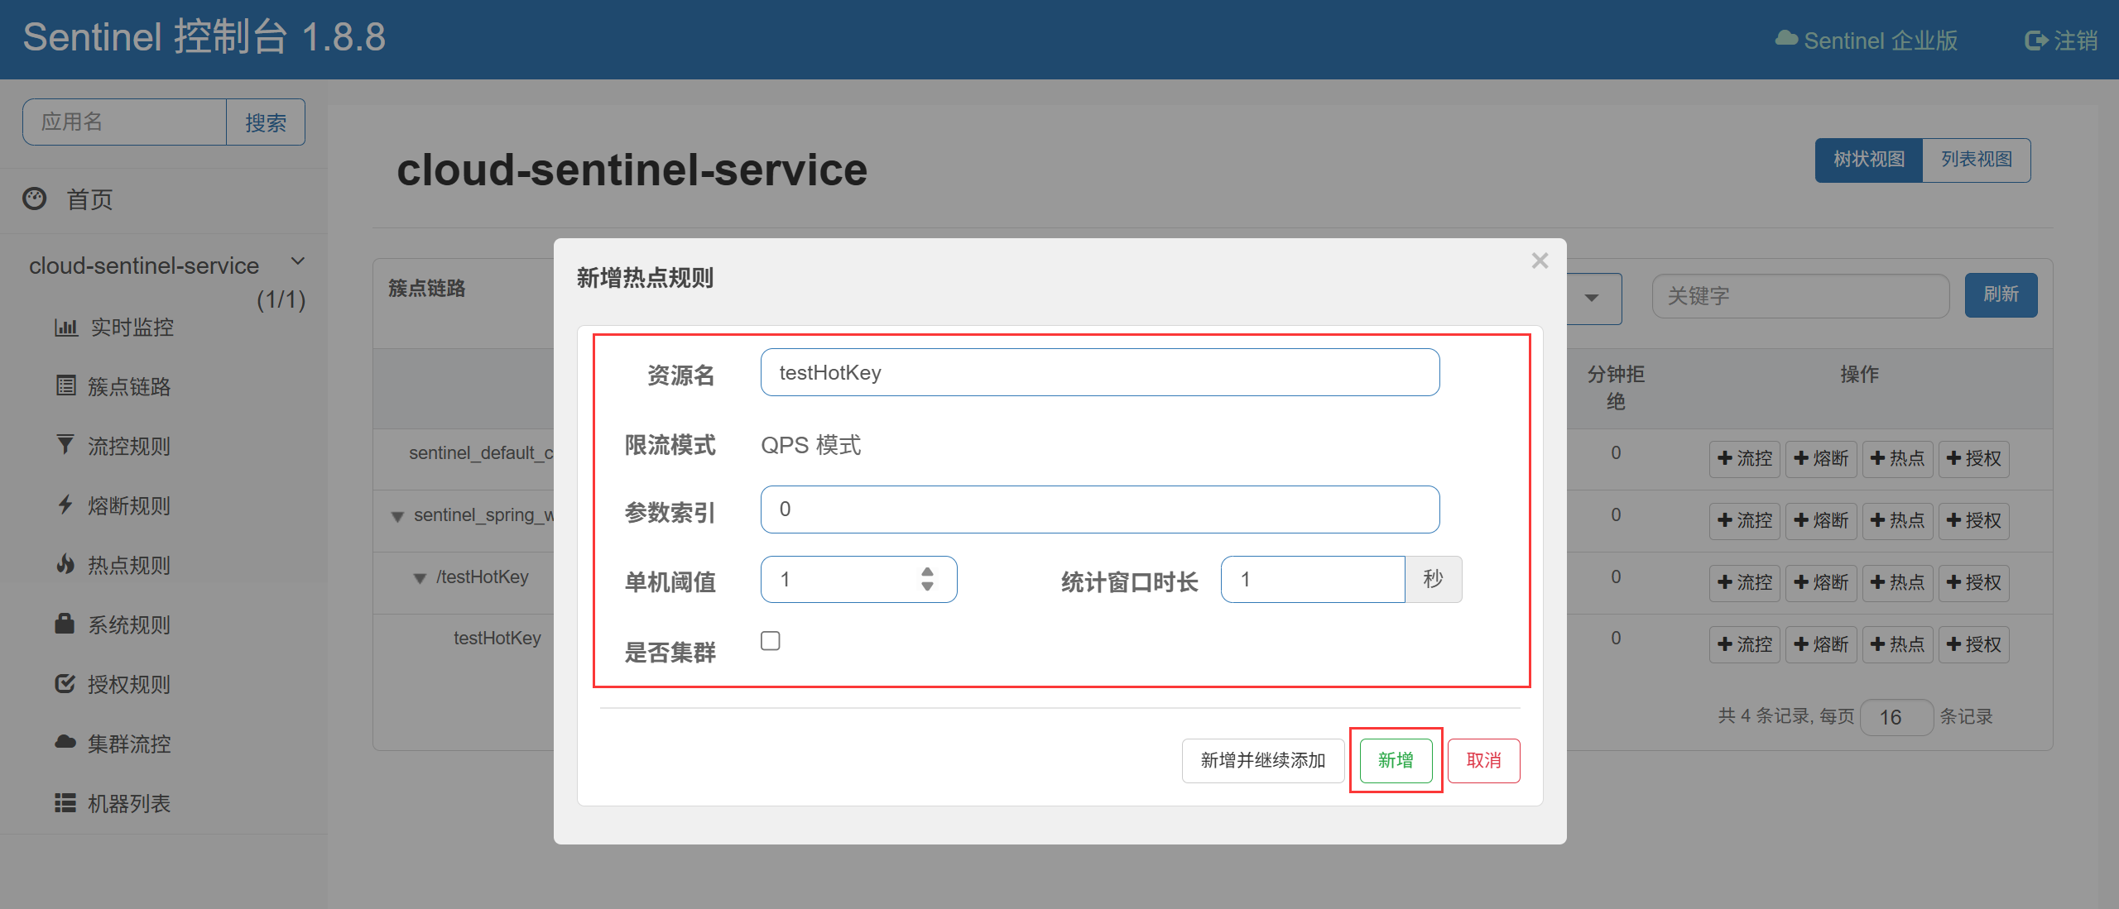
Task: Click the green 新增 button
Action: point(1396,760)
